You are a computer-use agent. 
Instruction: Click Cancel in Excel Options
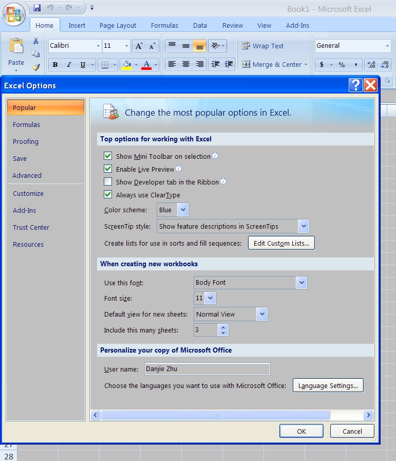click(352, 431)
